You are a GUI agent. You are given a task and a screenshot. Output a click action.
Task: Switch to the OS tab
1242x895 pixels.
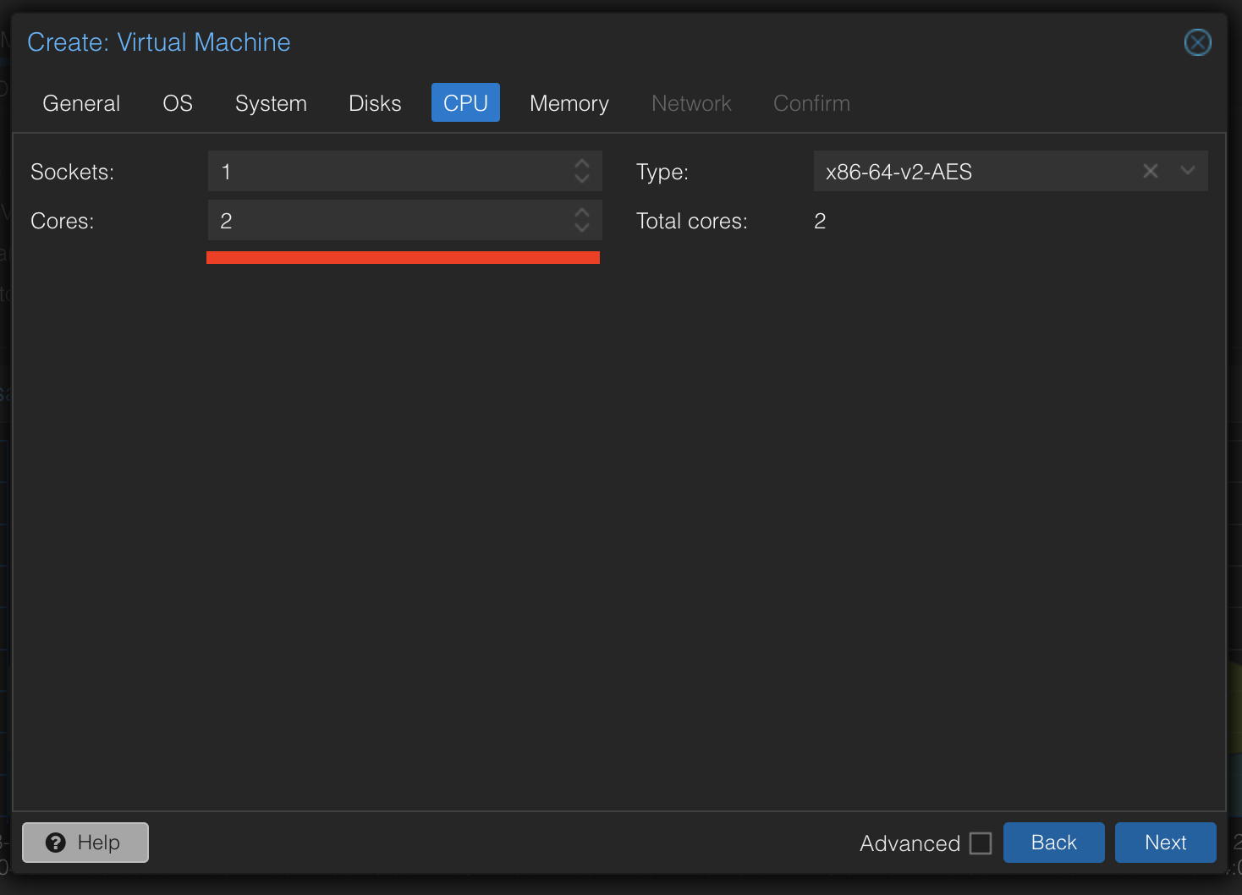pyautogui.click(x=178, y=103)
